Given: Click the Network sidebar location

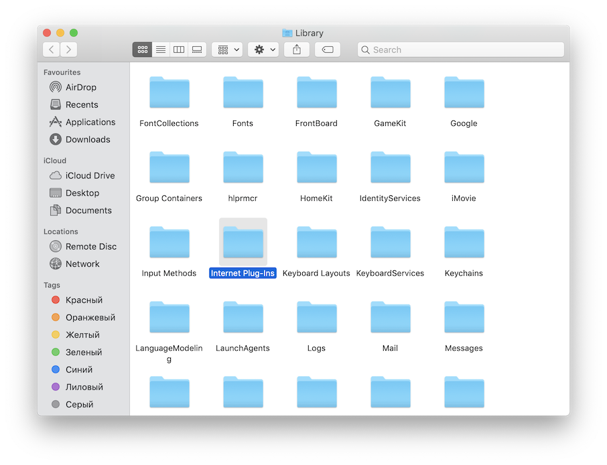Looking at the screenshot, I should tap(82, 264).
